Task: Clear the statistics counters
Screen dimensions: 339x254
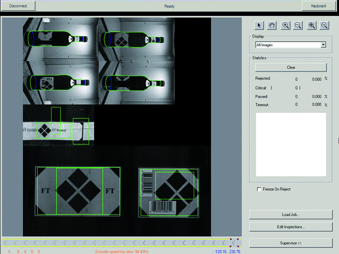Action: pyautogui.click(x=291, y=67)
